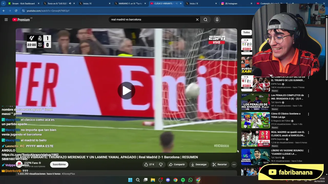Open Windows Start menu
The height and width of the screenshot is (184, 328).
point(130,180)
